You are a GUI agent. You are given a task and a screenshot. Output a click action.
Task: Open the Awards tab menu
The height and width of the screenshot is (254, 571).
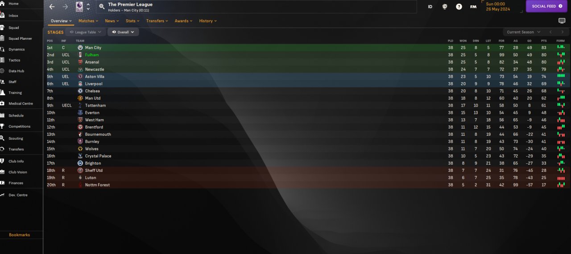[183, 21]
